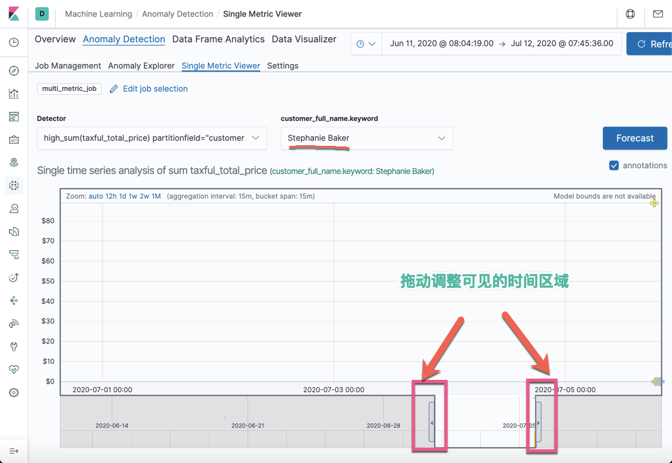
Task: Open the Discover app in the sidebar
Action: [14, 70]
